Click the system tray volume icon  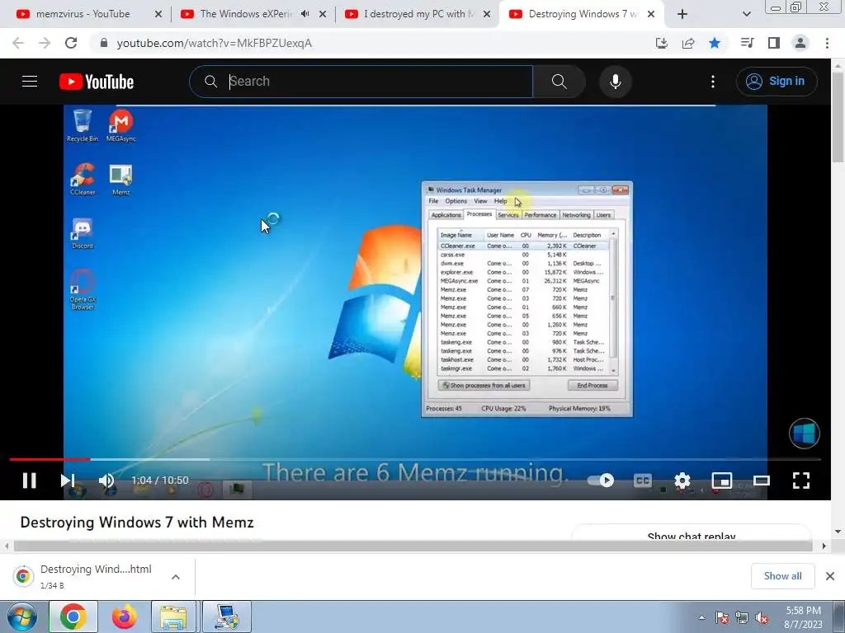762,617
